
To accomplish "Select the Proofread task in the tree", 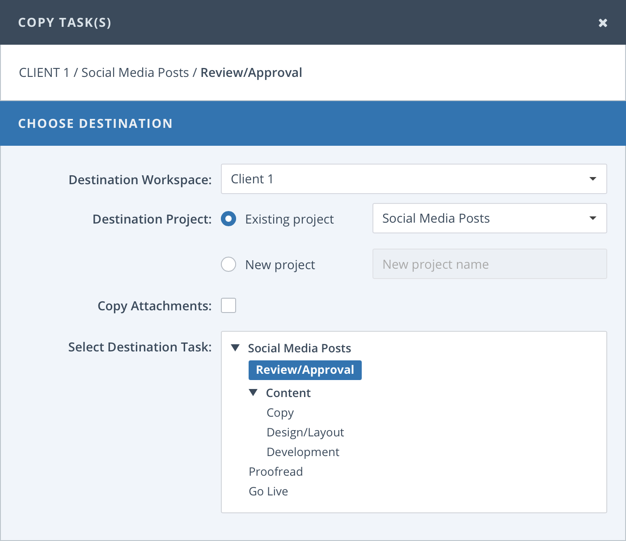I will point(275,471).
